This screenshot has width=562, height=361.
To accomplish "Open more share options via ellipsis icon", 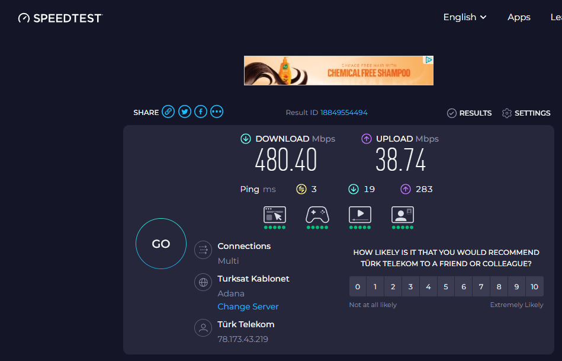I will (x=216, y=111).
